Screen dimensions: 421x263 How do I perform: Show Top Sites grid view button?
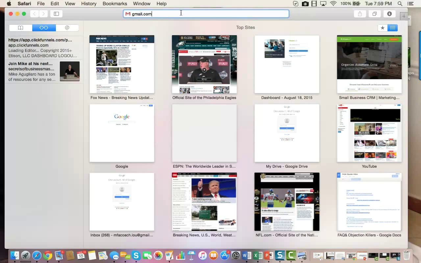click(x=393, y=28)
